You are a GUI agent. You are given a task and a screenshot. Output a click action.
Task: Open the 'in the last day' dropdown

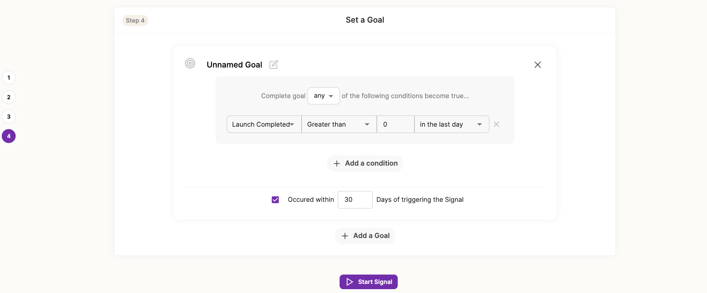click(x=452, y=124)
